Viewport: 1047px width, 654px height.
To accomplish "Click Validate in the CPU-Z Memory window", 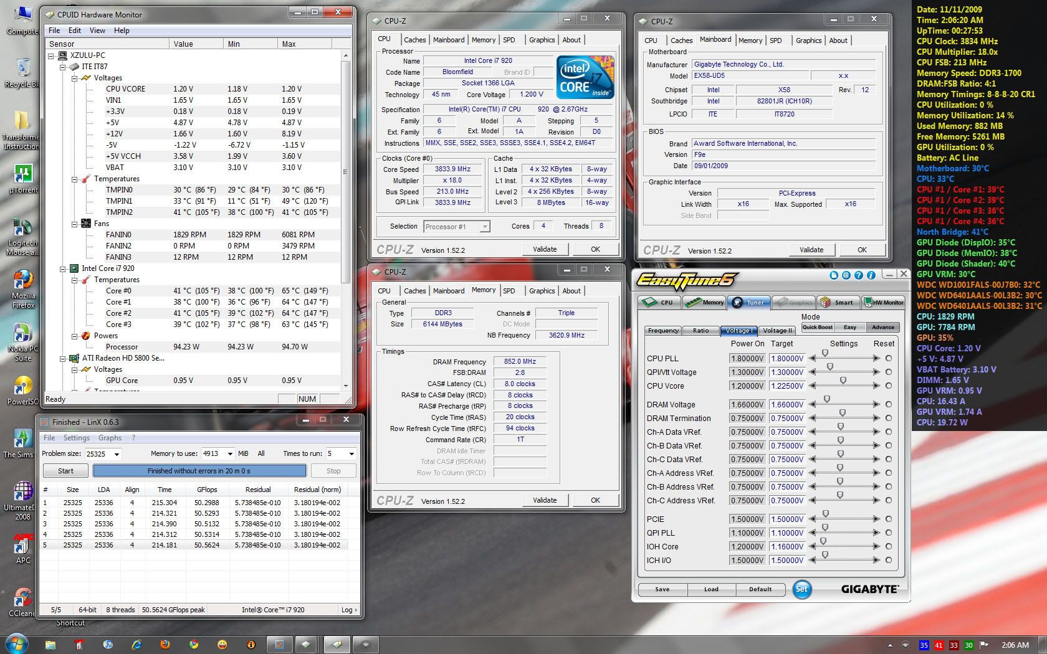I will (x=545, y=500).
